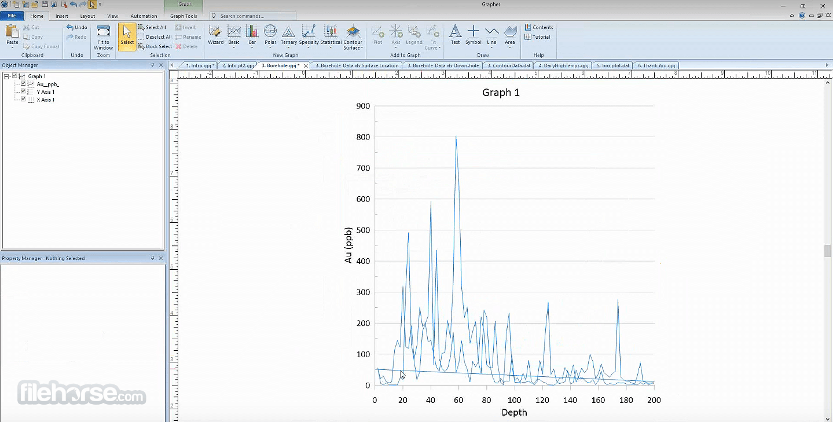Add an Axis to the graph
Viewport: 833px width, 422px height.
pyautogui.click(x=396, y=35)
